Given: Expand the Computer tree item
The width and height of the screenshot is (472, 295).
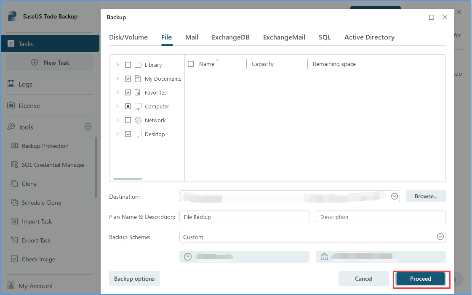Looking at the screenshot, I should coord(118,106).
